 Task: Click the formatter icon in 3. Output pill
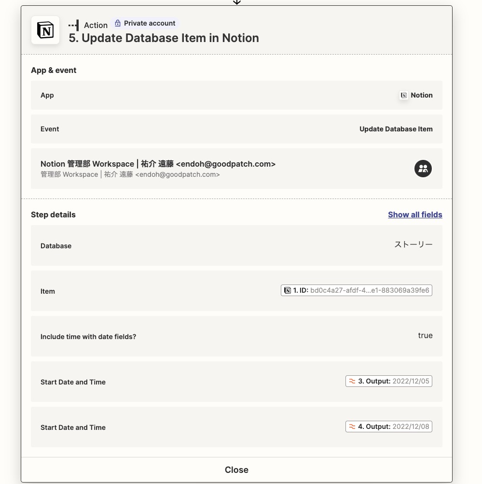pos(352,381)
